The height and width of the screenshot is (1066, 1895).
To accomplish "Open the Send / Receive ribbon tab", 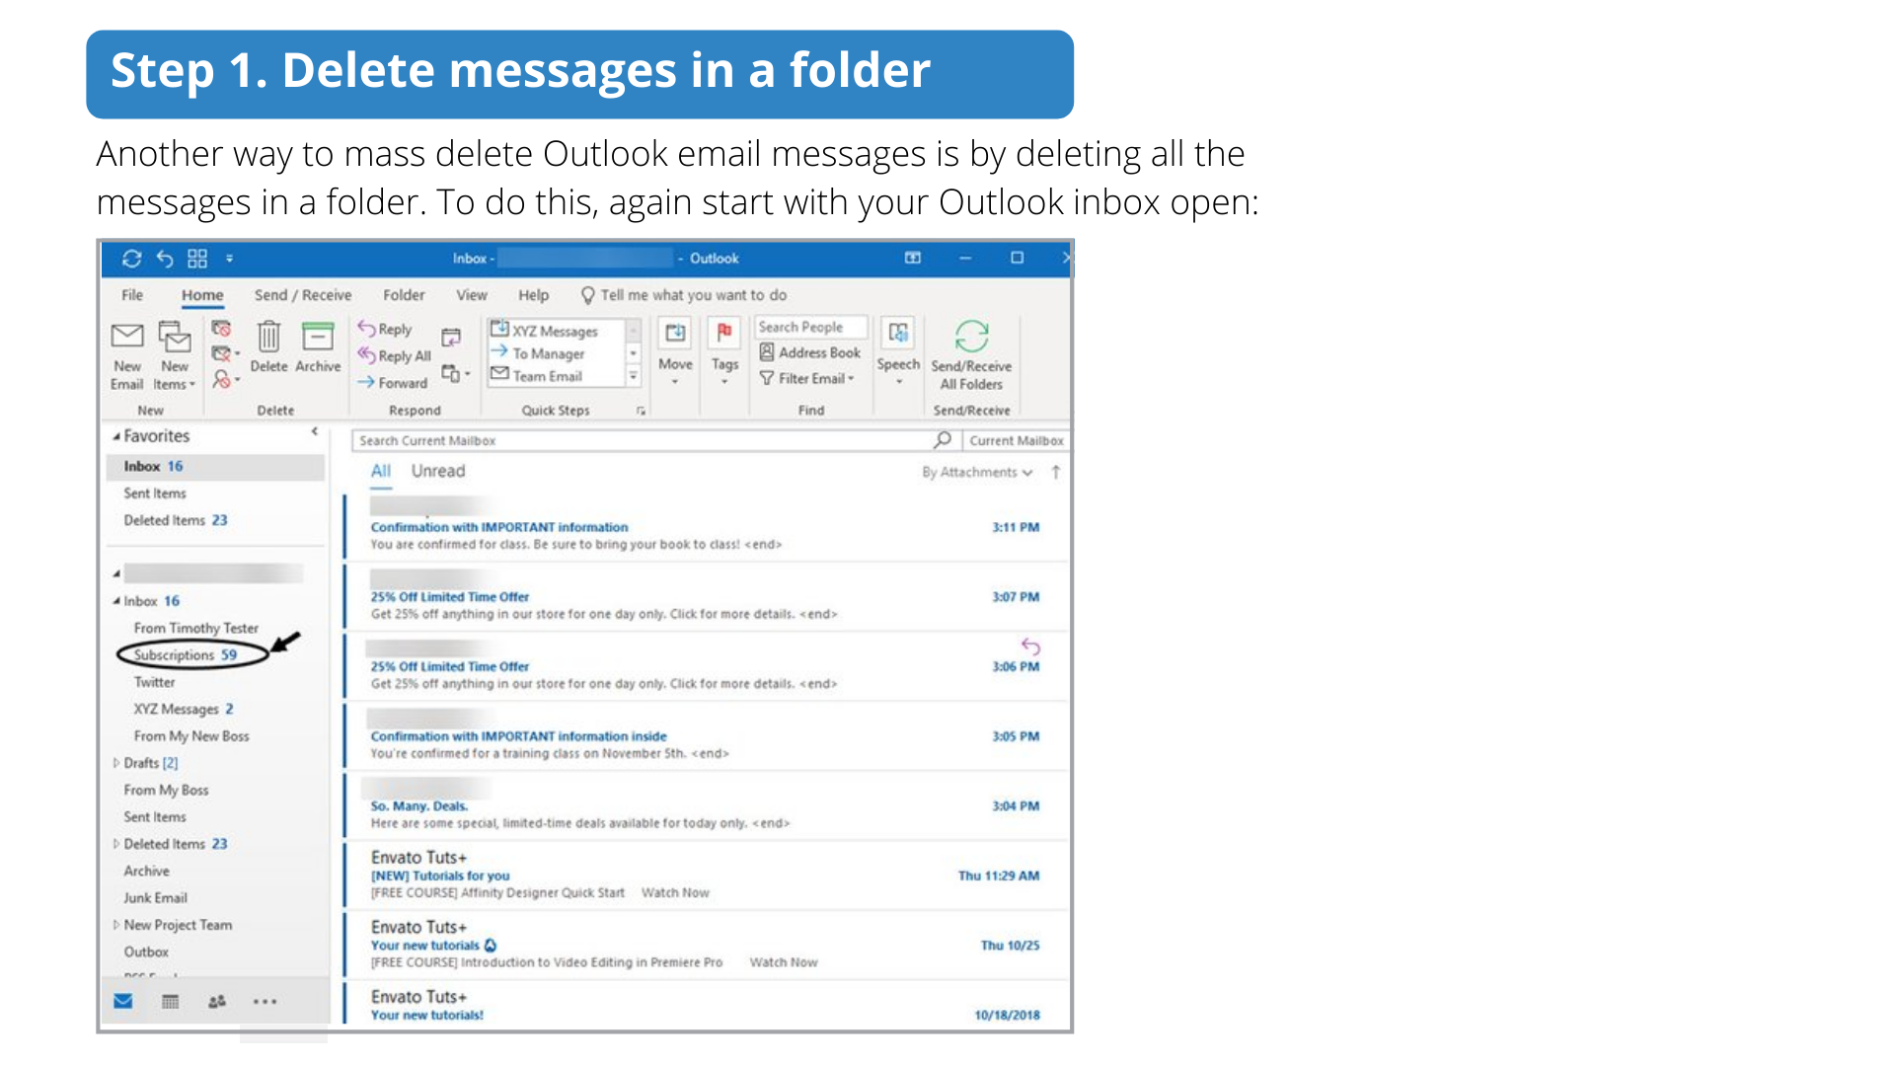I will [x=302, y=294].
